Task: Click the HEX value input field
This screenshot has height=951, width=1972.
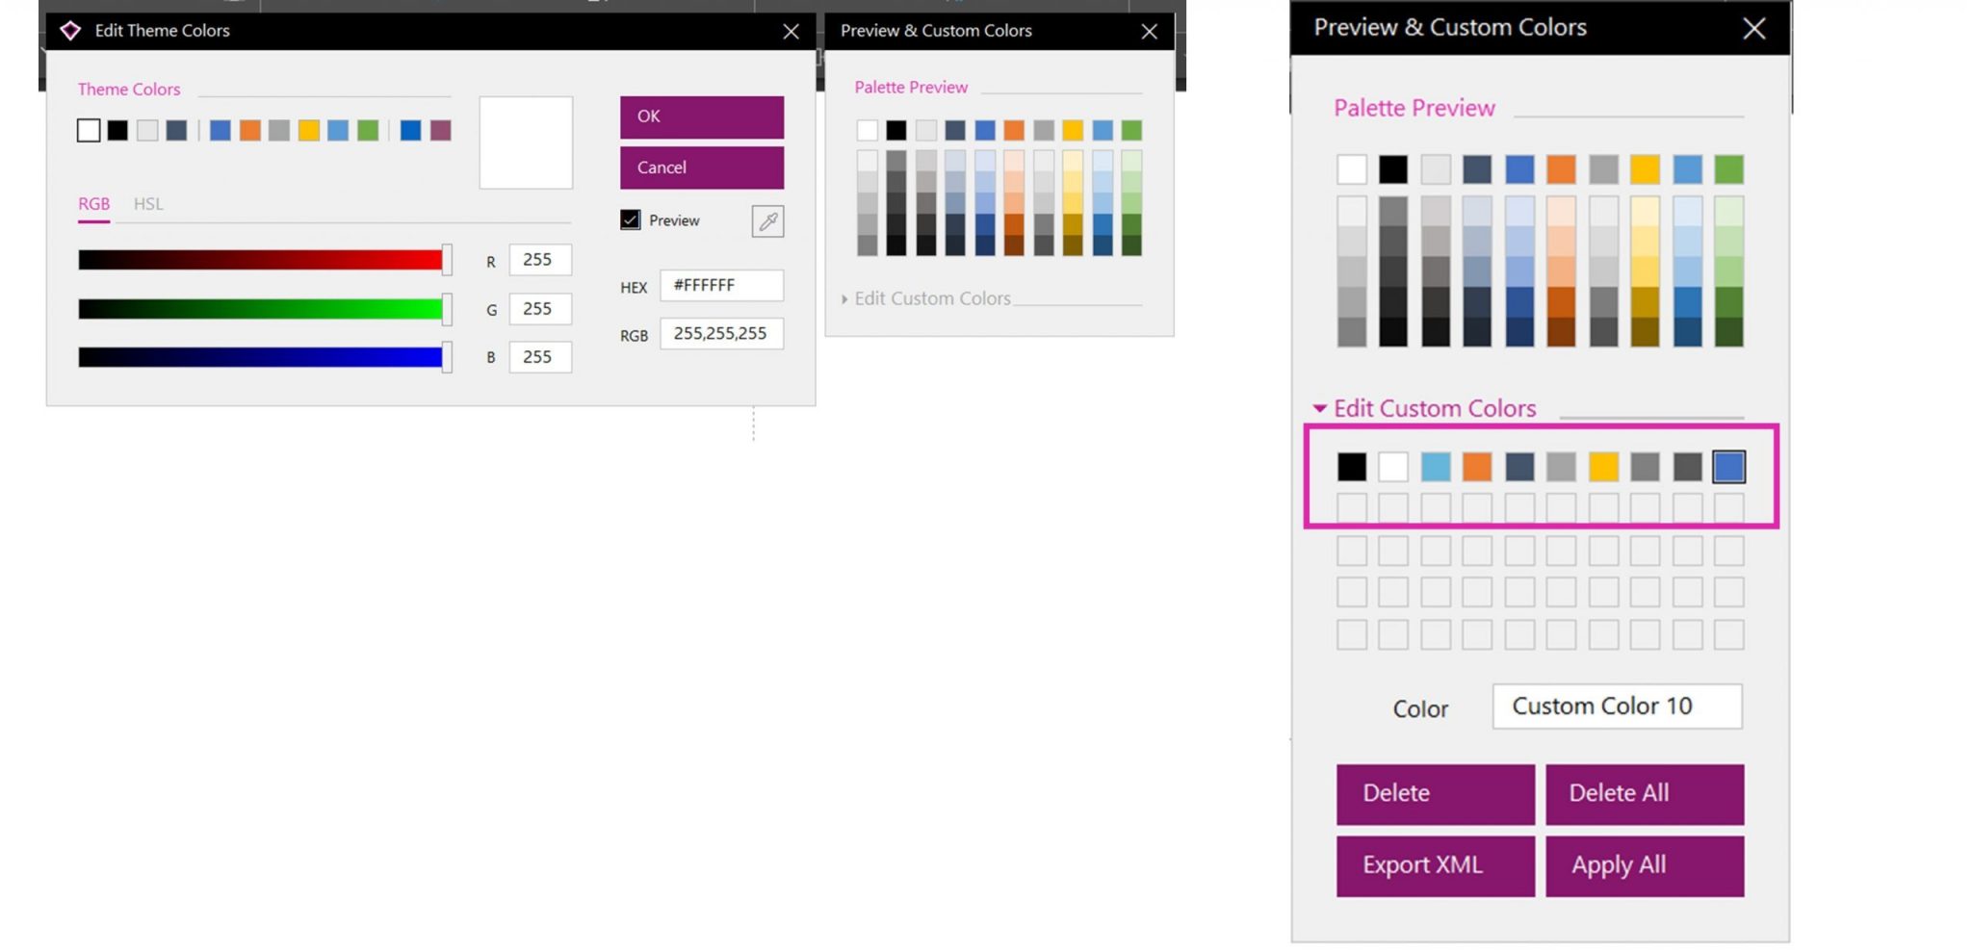Action: click(721, 286)
